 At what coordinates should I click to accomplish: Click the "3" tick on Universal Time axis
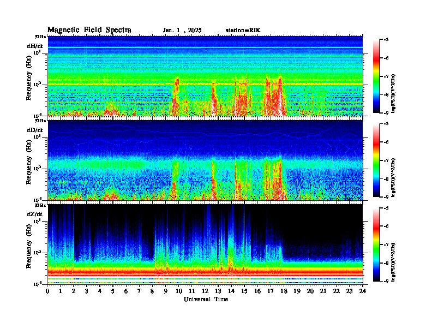pyautogui.click(x=87, y=291)
